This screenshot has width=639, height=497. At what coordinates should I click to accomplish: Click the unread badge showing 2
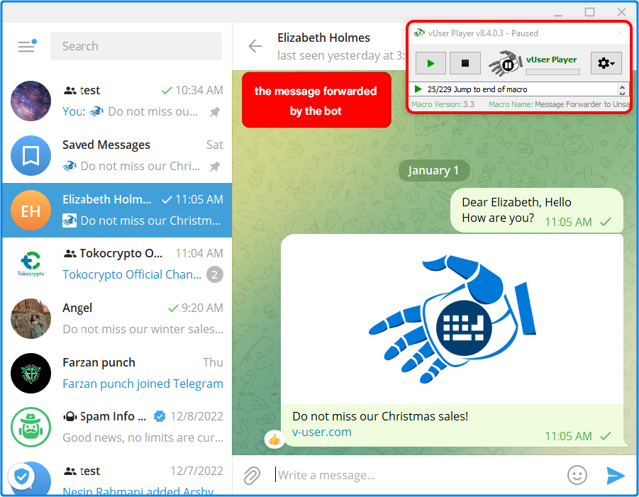coord(215,274)
